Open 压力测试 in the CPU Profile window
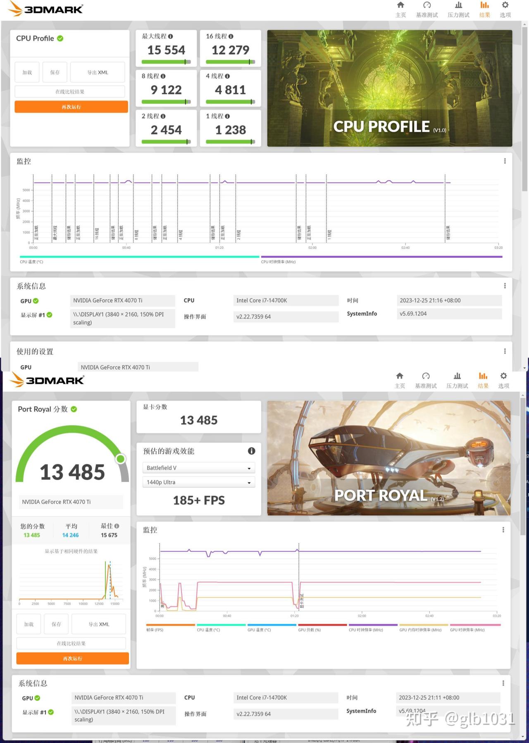529x743 pixels. click(458, 10)
